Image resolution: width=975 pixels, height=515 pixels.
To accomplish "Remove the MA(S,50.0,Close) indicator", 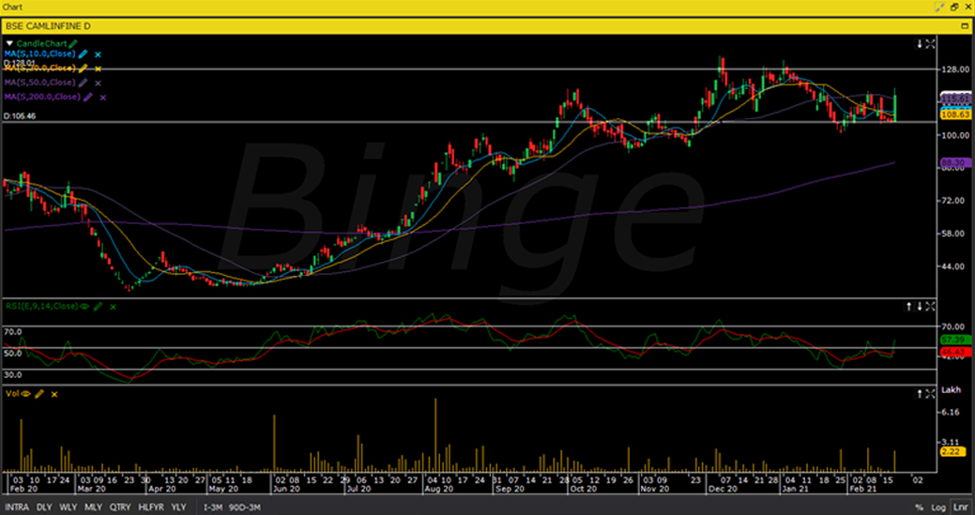I will pos(99,83).
